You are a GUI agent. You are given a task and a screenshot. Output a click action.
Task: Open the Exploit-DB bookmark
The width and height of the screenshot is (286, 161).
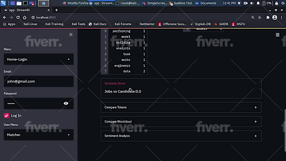tap(201, 24)
